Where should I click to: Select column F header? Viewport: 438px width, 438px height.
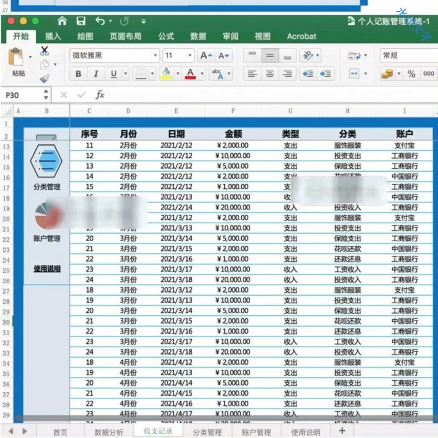[x=233, y=111]
